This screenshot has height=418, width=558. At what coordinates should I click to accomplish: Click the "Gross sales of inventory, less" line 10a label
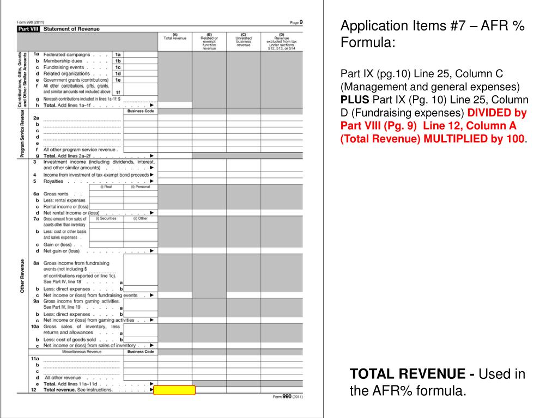(82, 327)
